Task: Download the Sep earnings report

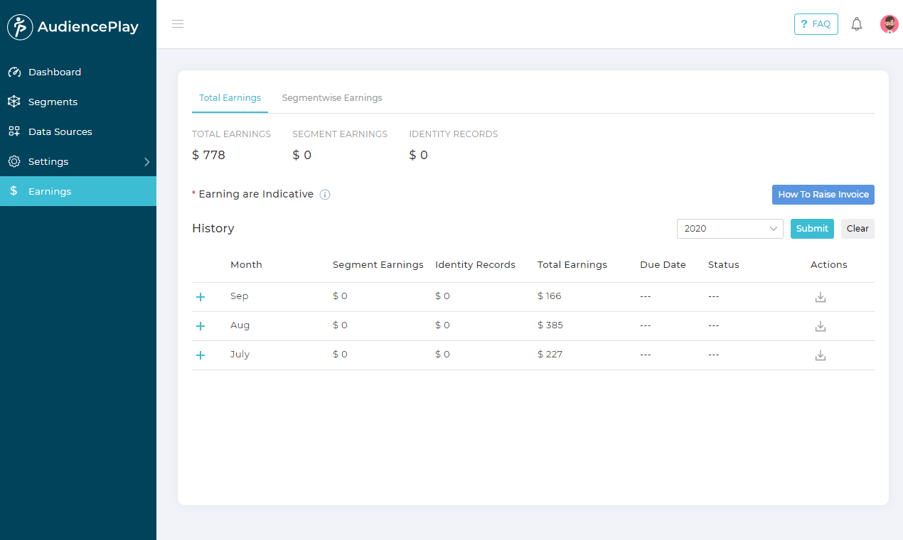Action: pos(821,297)
